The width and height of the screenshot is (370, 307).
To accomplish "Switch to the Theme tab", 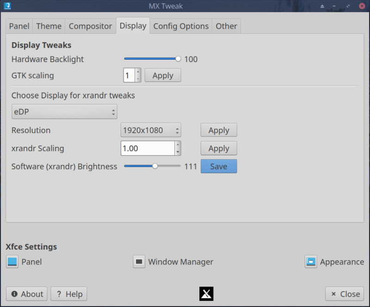I will tap(49, 26).
